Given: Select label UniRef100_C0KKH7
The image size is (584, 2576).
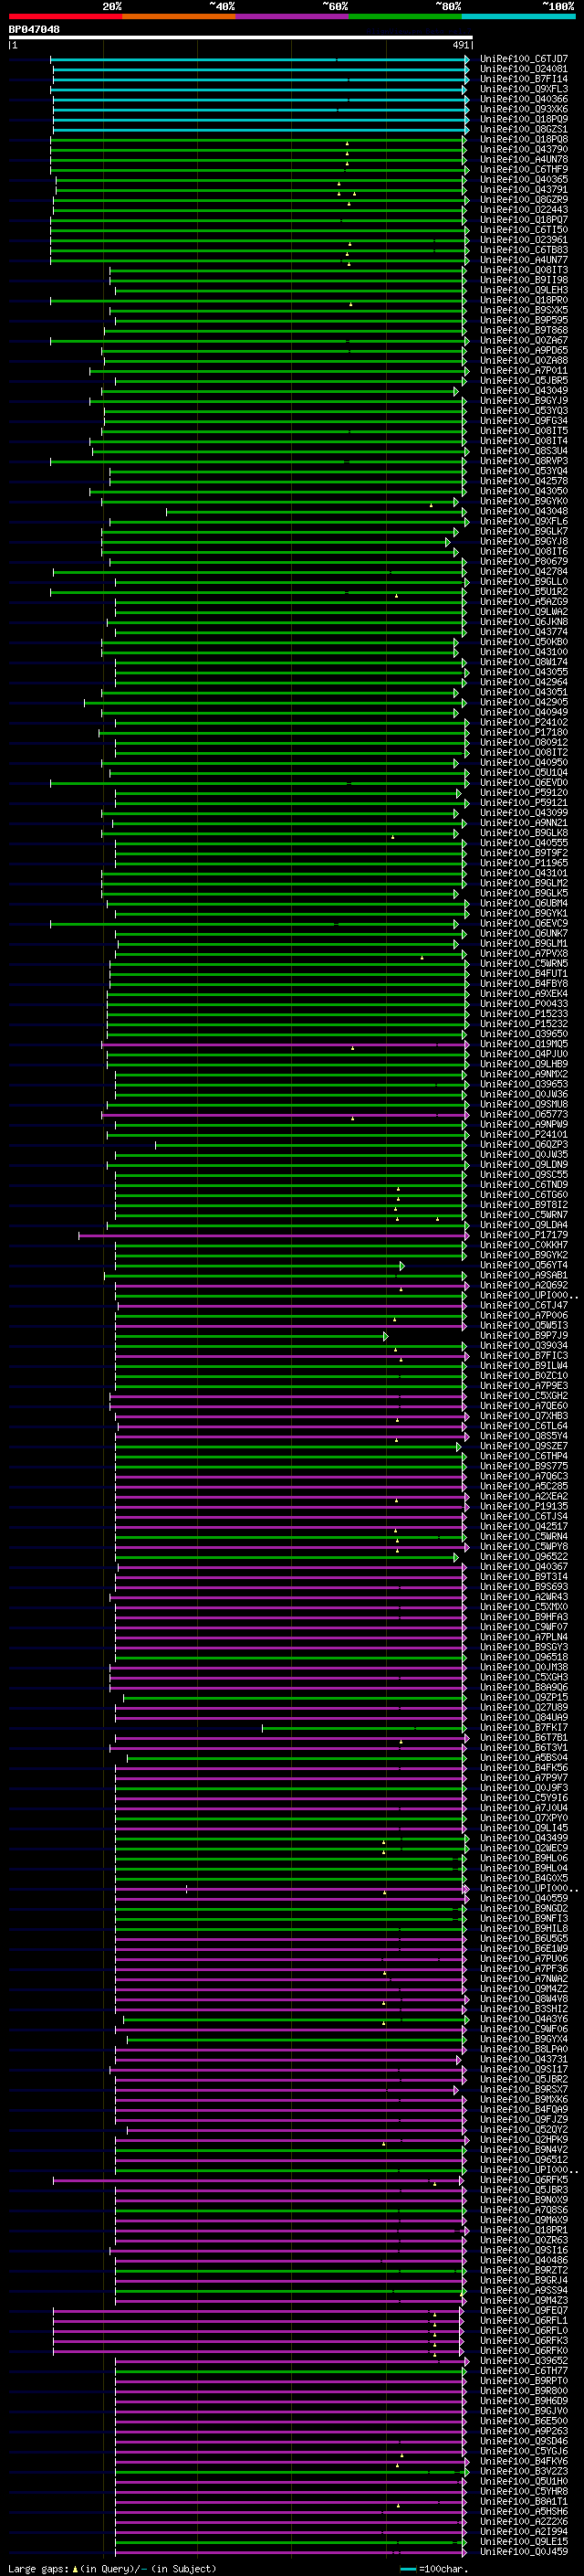Looking at the screenshot, I should (x=523, y=1245).
